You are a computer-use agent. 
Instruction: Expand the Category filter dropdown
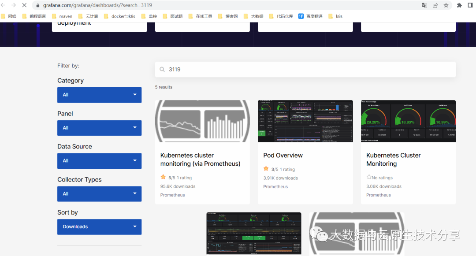[x=99, y=95]
